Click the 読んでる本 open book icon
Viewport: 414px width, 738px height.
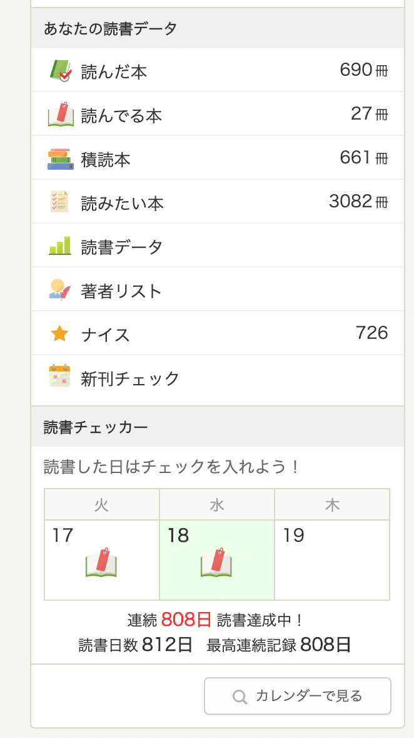coord(61,115)
